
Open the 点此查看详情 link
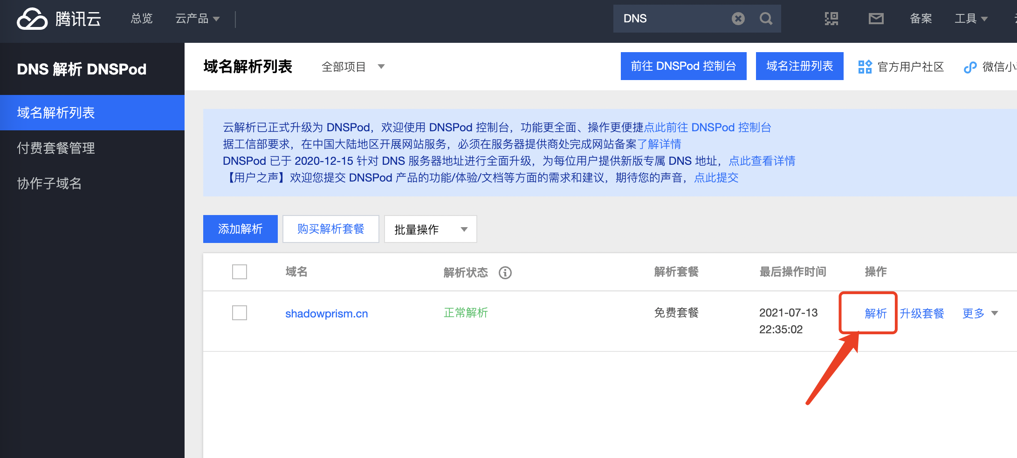tap(762, 161)
